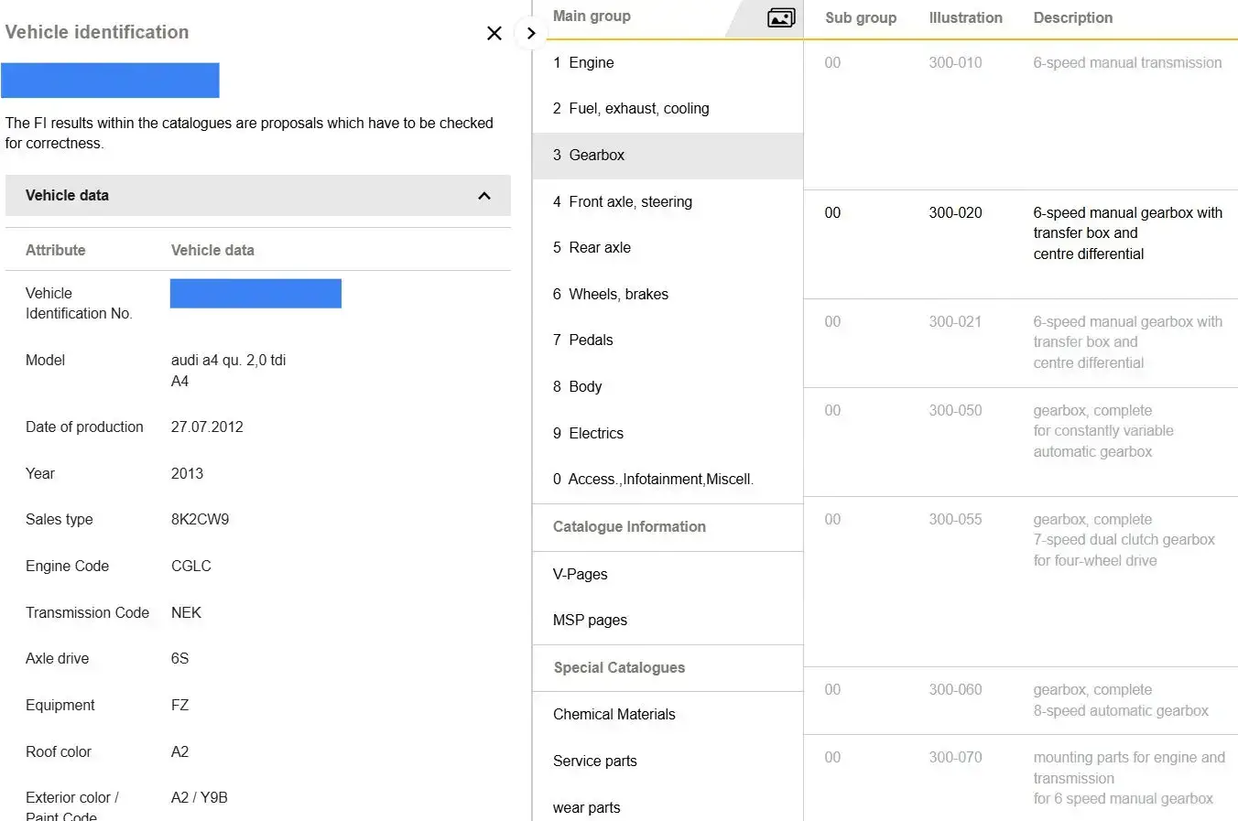Open Service parts catalogue
Screen dimensions: 1238x821
668,762
